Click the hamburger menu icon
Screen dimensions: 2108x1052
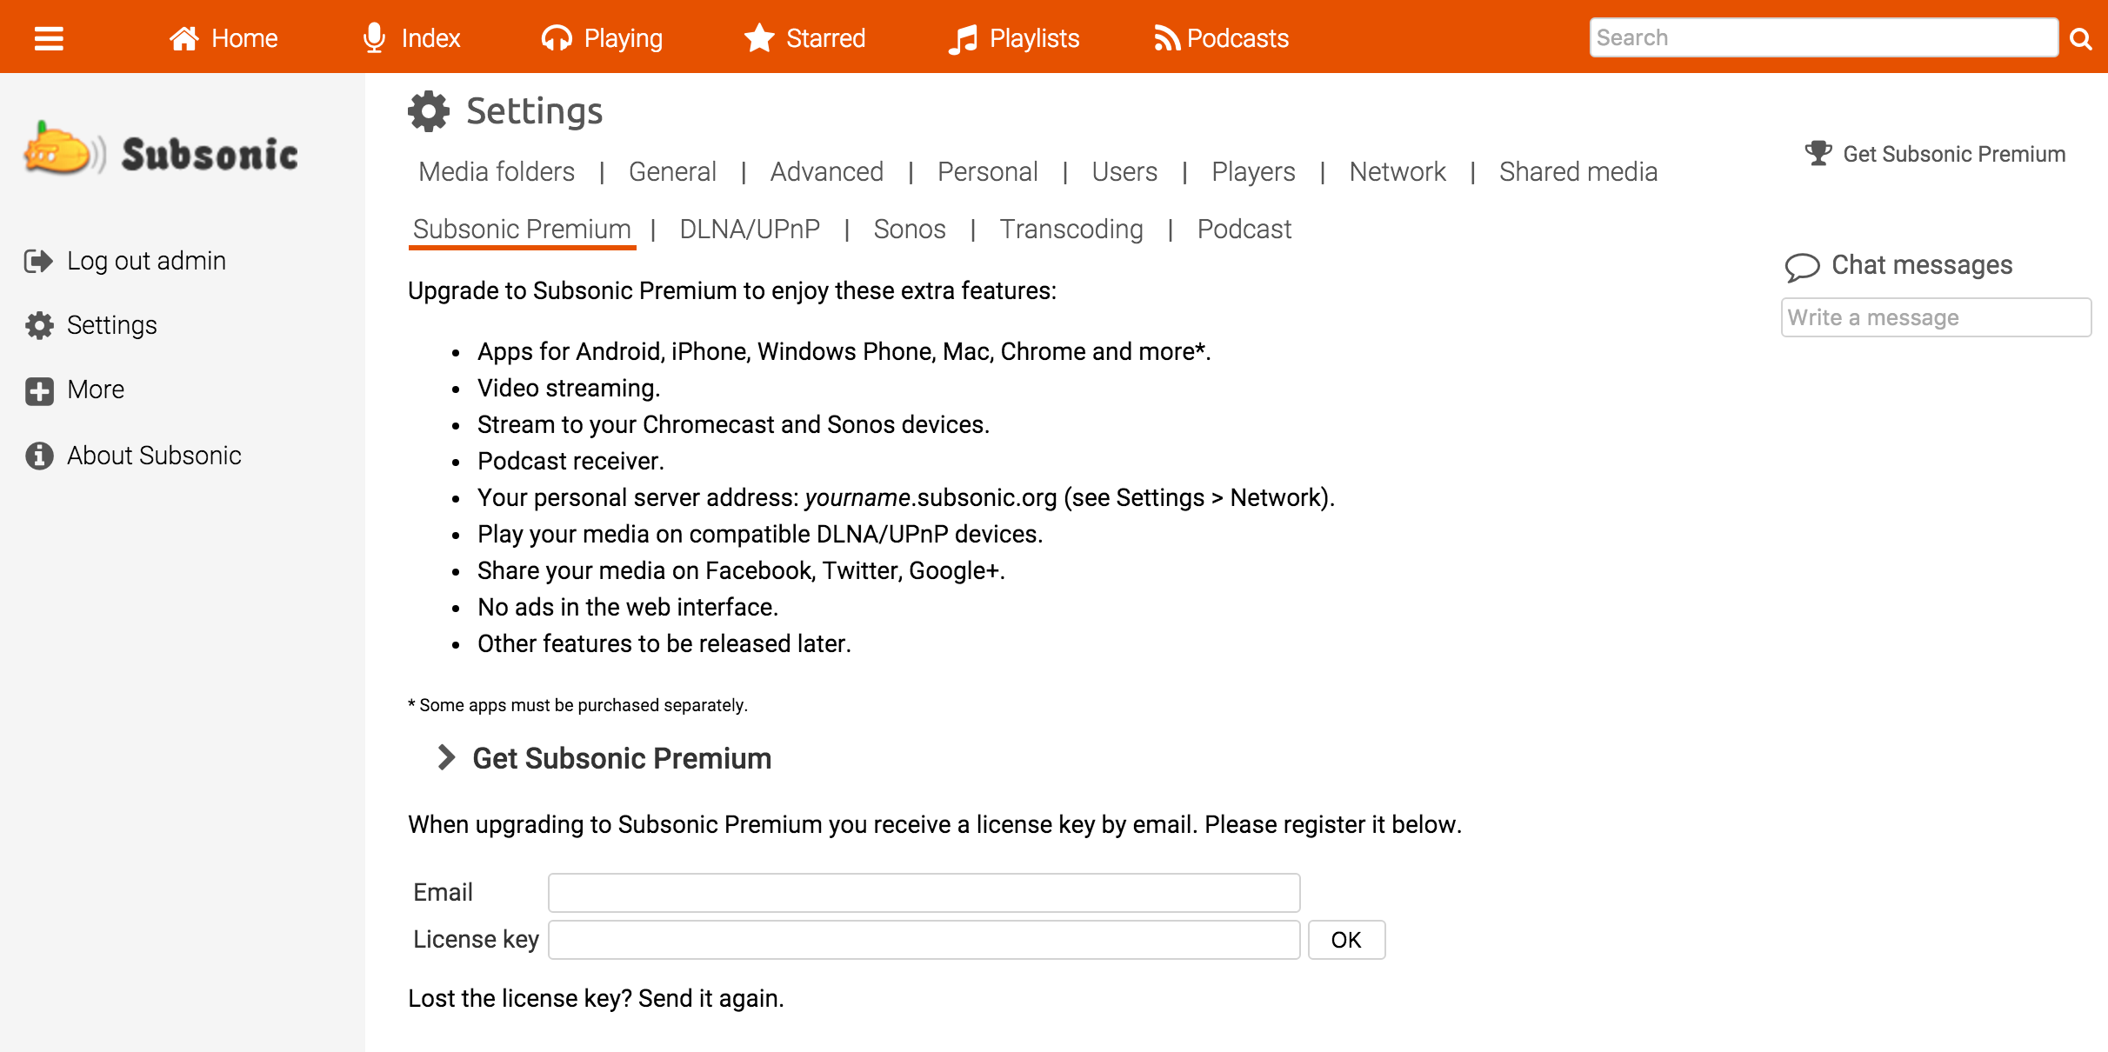pyautogui.click(x=47, y=37)
